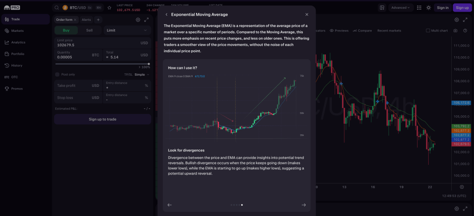The height and width of the screenshot is (216, 474).
Task: Switch theme with the sun icon
Action: [x=429, y=7]
